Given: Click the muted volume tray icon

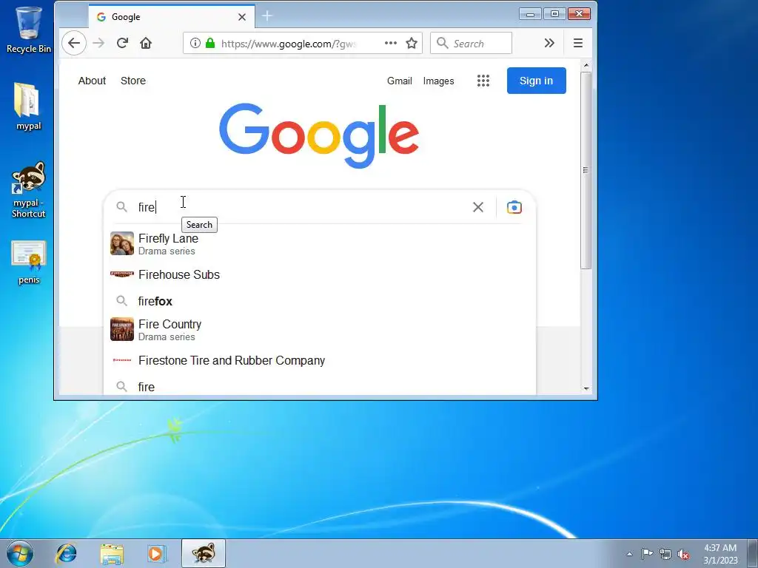Looking at the screenshot, I should (x=683, y=553).
